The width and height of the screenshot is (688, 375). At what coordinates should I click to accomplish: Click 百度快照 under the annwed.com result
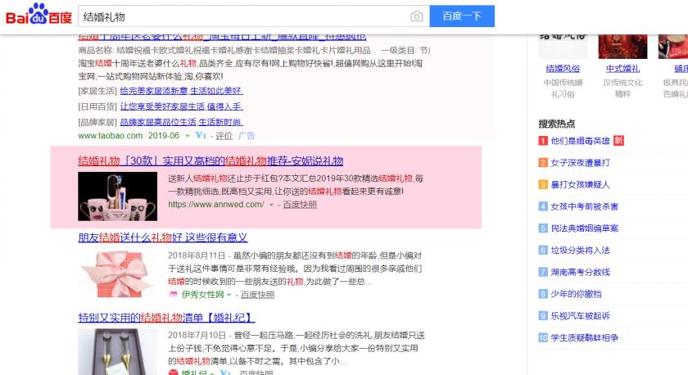300,204
